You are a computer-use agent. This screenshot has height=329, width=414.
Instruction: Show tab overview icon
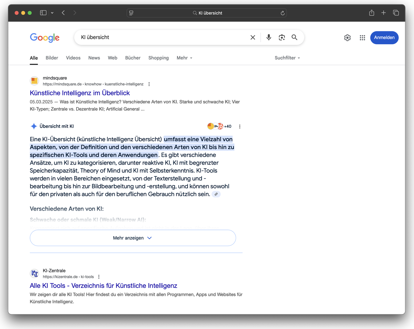[396, 13]
